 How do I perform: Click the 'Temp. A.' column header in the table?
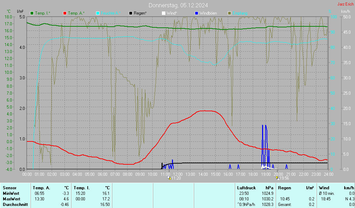pos(42,188)
